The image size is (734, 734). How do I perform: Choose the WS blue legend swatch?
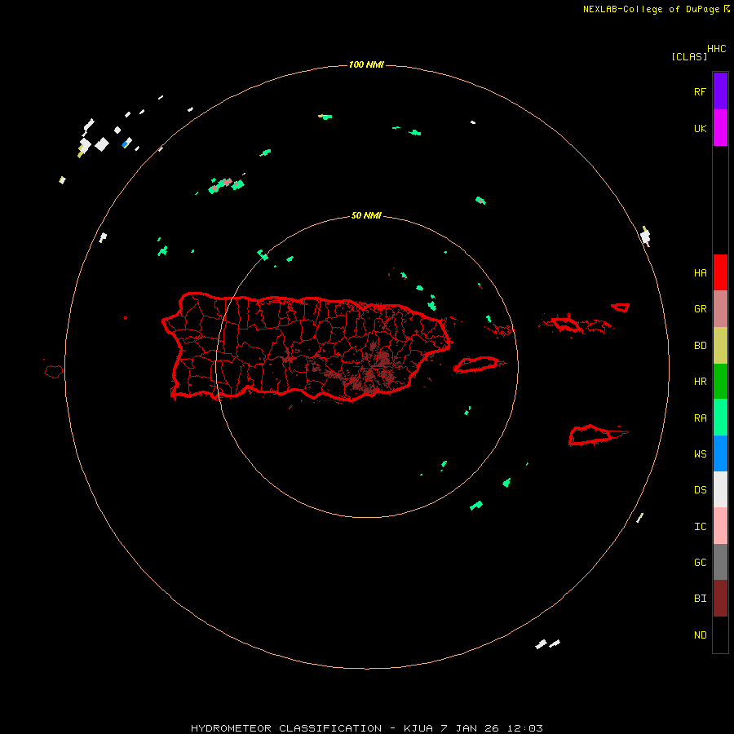(720, 453)
